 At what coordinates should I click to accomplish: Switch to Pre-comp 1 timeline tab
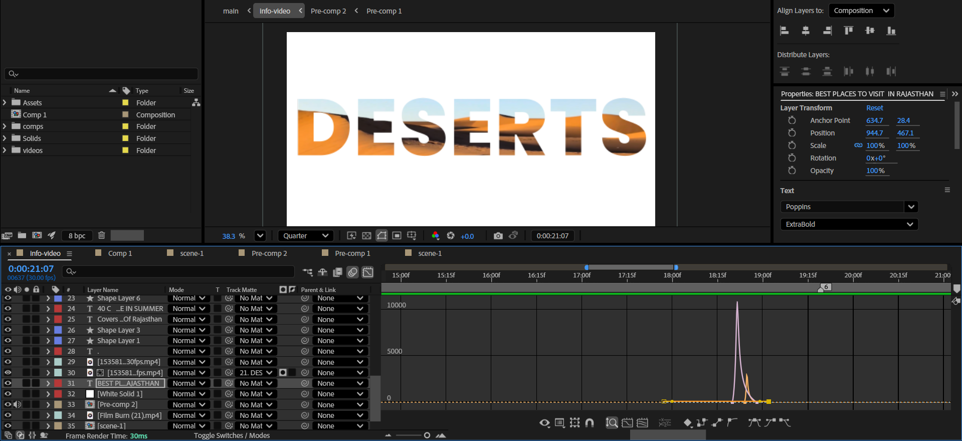pyautogui.click(x=352, y=253)
